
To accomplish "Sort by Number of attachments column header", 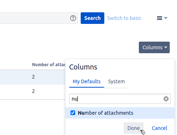I will coord(48,65).
